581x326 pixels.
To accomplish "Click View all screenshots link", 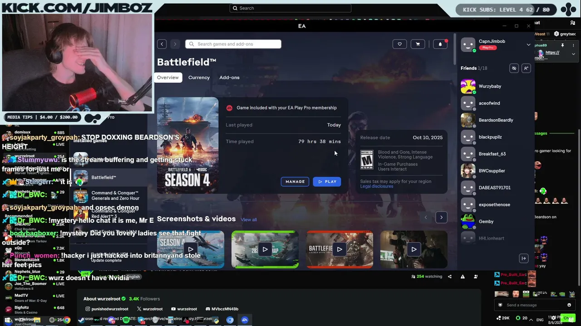I will click(249, 220).
